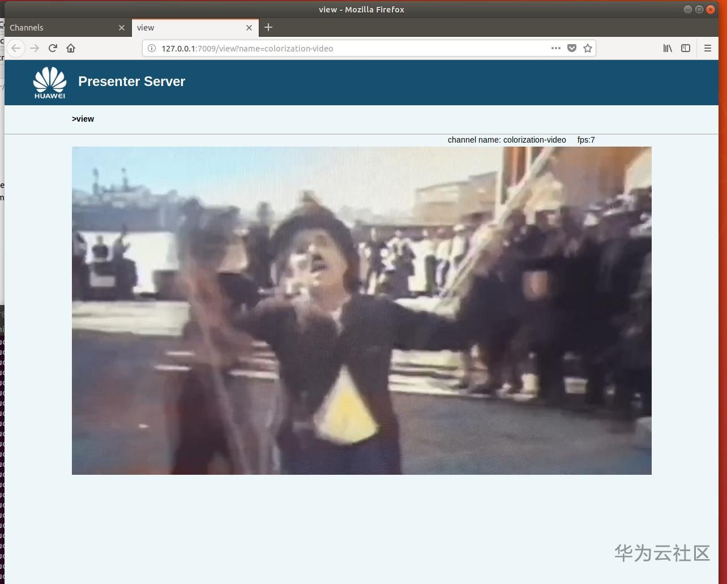This screenshot has width=727, height=584.
Task: Navigate back using the back arrow
Action: (16, 48)
